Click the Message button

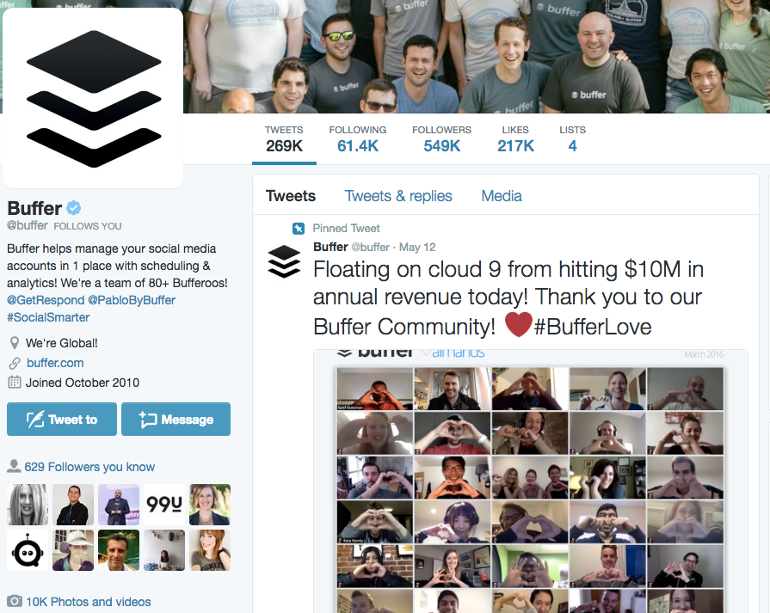tap(176, 420)
